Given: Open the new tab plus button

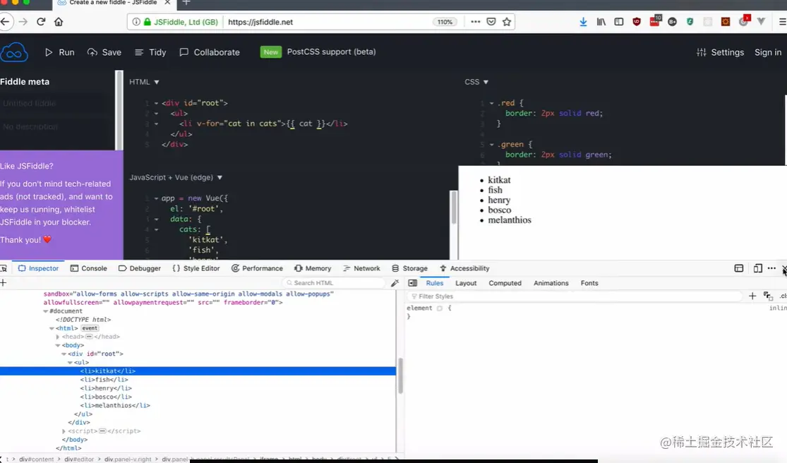Looking at the screenshot, I should pyautogui.click(x=186, y=3).
